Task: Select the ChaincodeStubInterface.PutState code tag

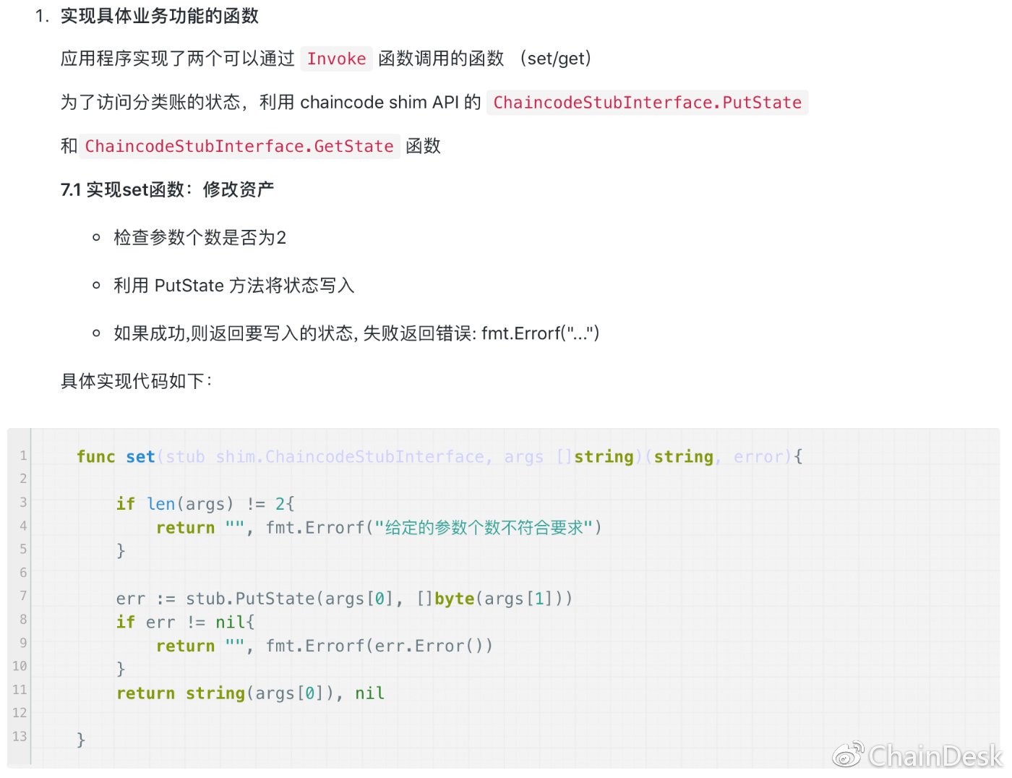Action: [648, 103]
